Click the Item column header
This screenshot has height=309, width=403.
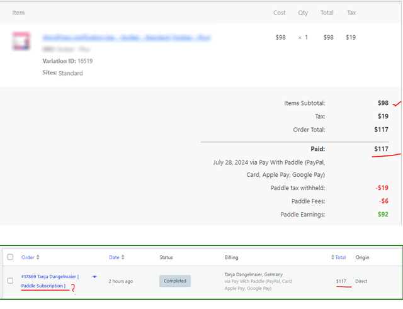click(18, 13)
